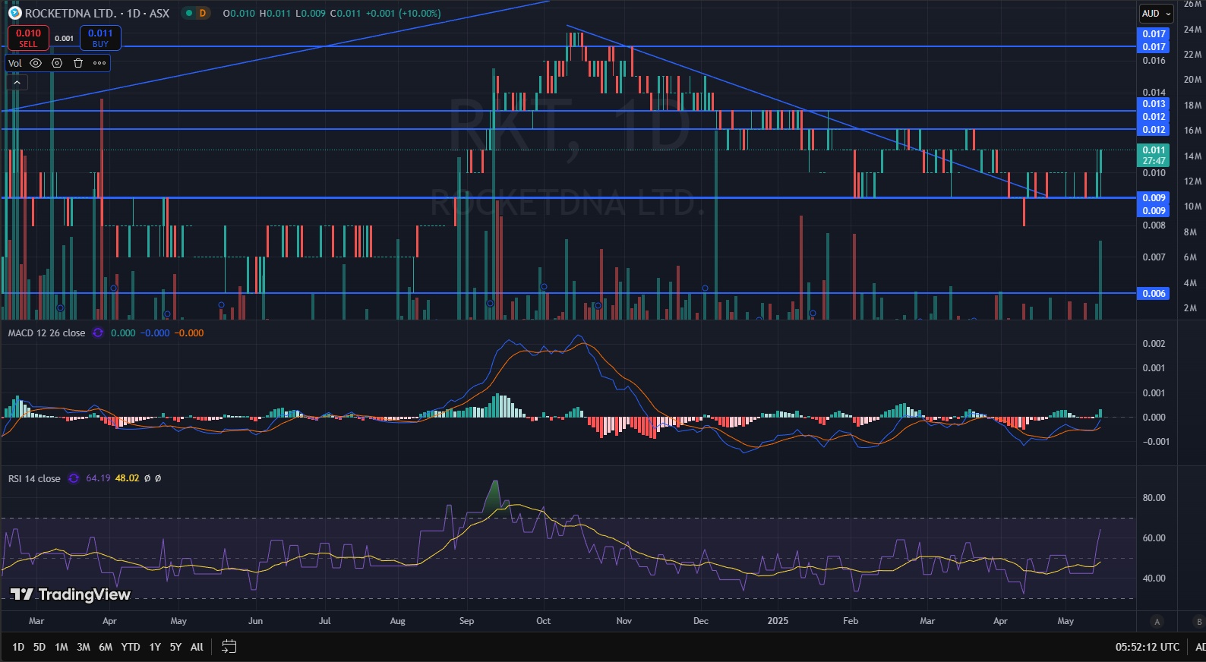This screenshot has height=662, width=1206.
Task: Click the 0.010 SELL button
Action: (28, 38)
